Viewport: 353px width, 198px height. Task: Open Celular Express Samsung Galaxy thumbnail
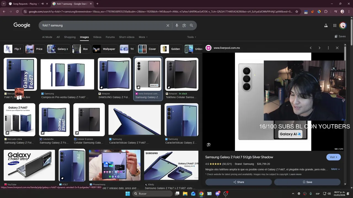[x=89, y=120]
